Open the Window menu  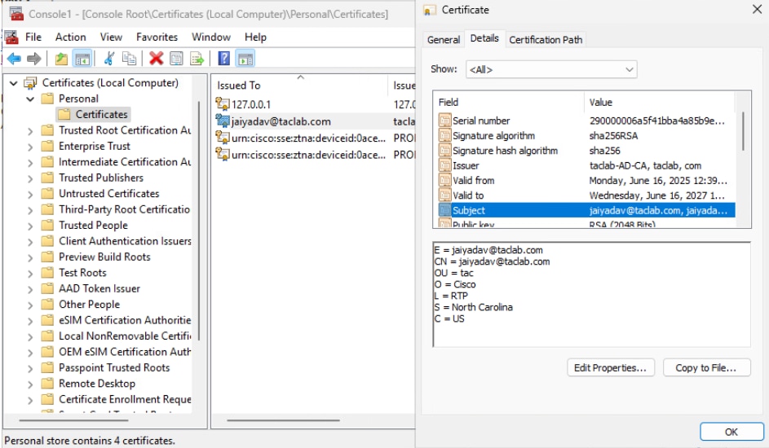pyautogui.click(x=211, y=37)
